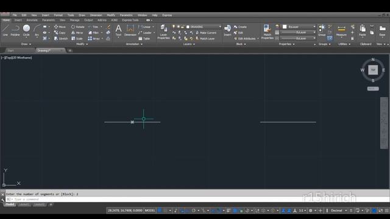Open the DRAWING layer dropdown
Screen dimensions: 390x219
coord(220,27)
